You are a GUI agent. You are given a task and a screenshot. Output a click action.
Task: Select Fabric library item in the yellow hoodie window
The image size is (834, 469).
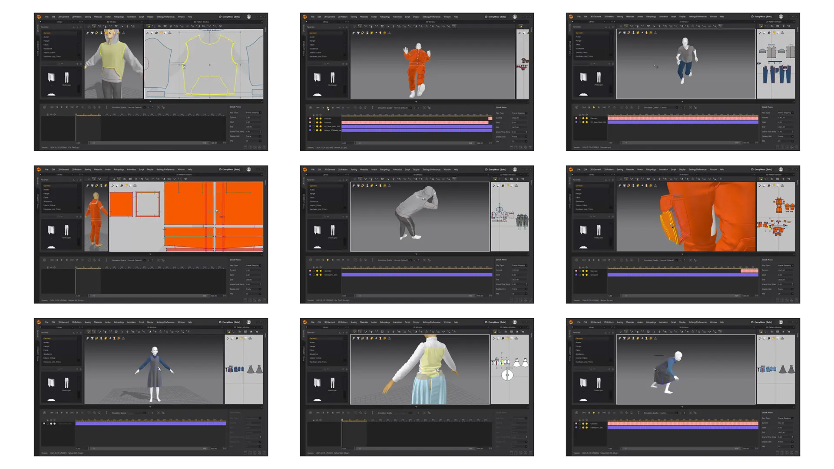click(46, 45)
